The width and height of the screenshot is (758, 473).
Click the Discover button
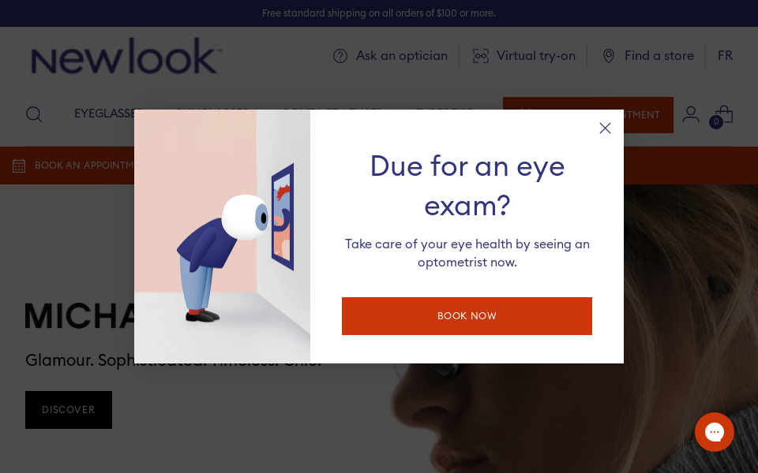point(69,410)
